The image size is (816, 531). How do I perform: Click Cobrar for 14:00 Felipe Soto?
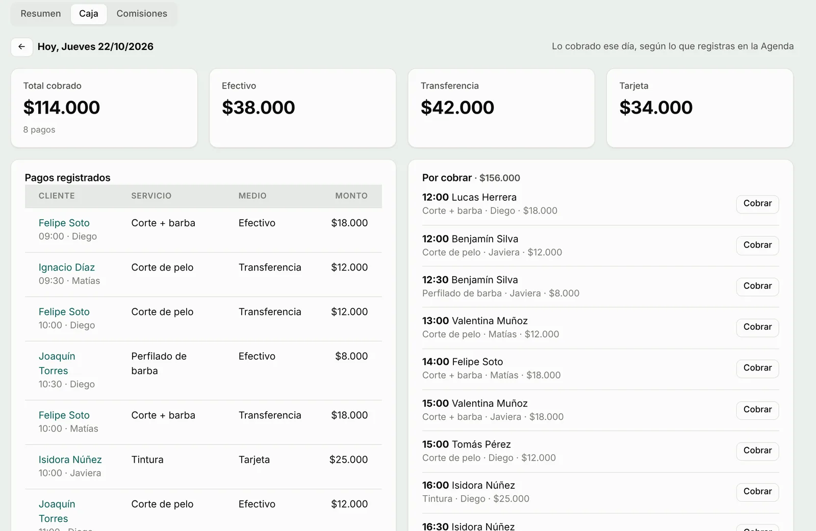(x=757, y=368)
